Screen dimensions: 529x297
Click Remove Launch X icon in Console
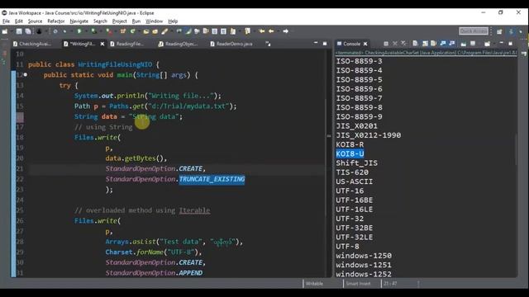click(x=395, y=44)
